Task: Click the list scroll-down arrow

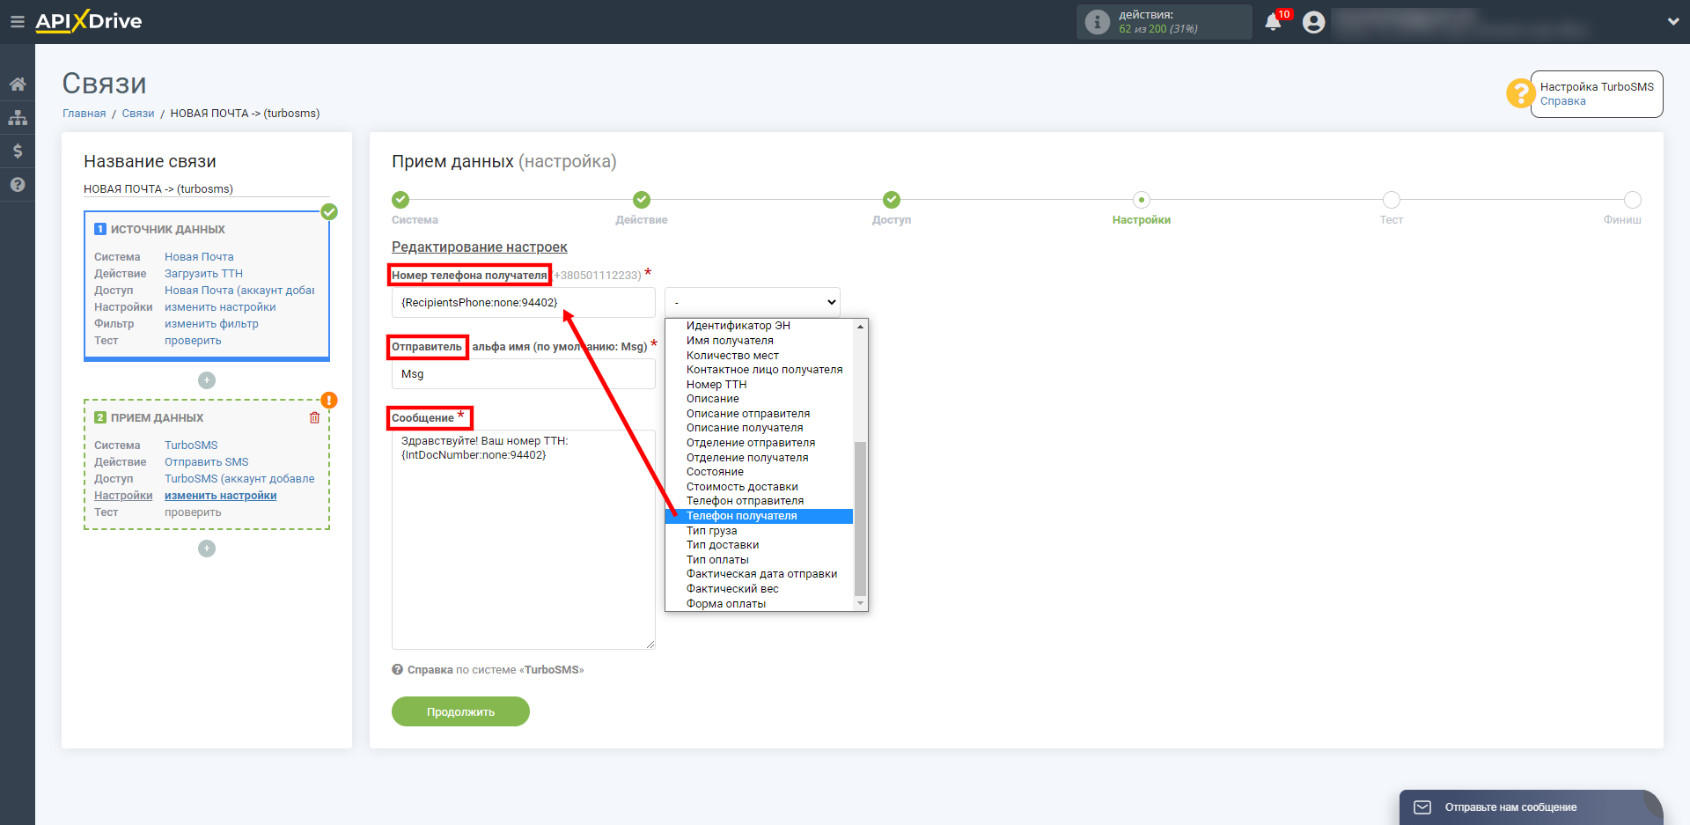Action: [861, 604]
